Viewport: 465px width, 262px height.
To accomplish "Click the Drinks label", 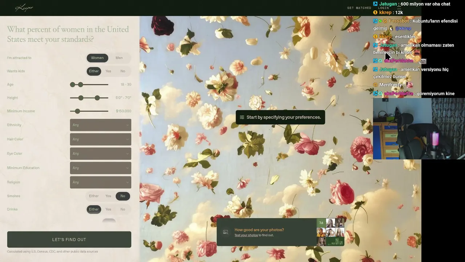I will pyautogui.click(x=12, y=209).
